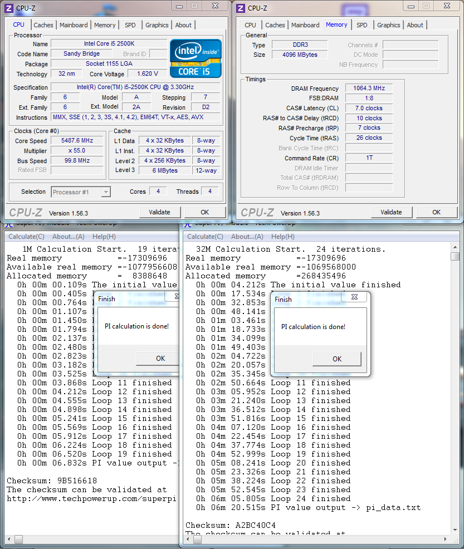Click the package value "Socket 1155 LGA"
The width and height of the screenshot is (464, 549).
[x=109, y=63]
